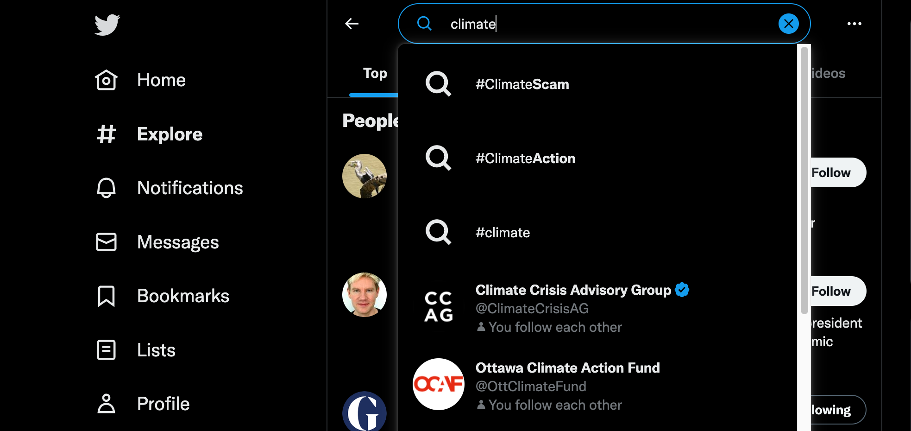Open Climate Crisis Advisory Group profile suggestion
This screenshot has width=911, height=431.
(597, 308)
